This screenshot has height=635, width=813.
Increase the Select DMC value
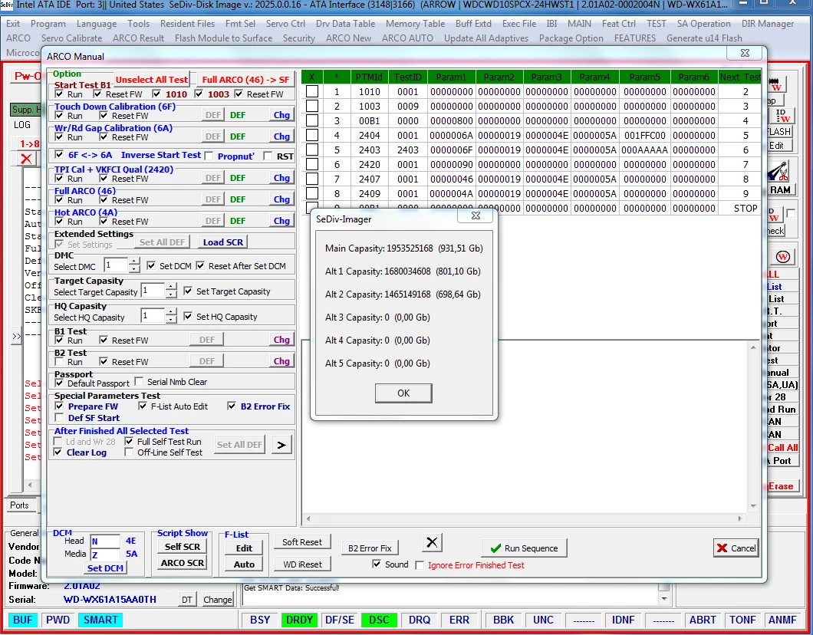coord(134,262)
